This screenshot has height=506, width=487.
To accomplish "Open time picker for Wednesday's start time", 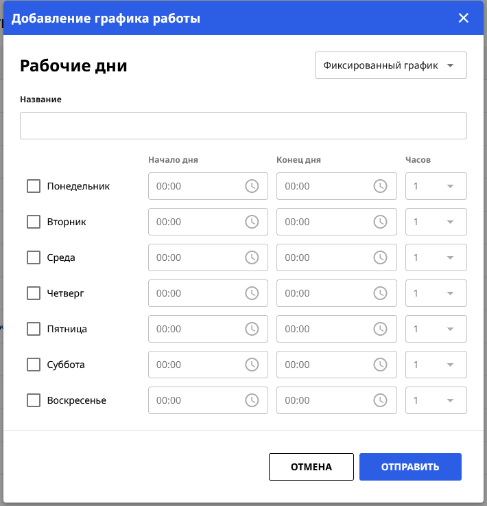I will tap(252, 257).
